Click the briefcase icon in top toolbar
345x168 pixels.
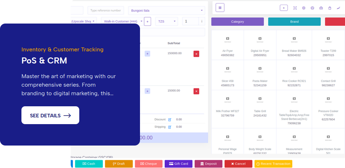click(x=321, y=8)
